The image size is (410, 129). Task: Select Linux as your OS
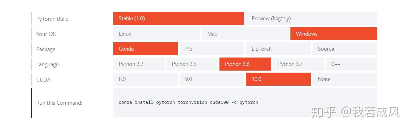pos(156,34)
